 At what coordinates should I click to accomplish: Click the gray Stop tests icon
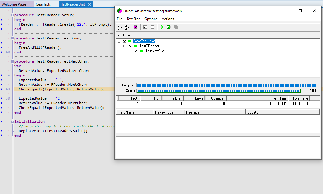click(176, 27)
